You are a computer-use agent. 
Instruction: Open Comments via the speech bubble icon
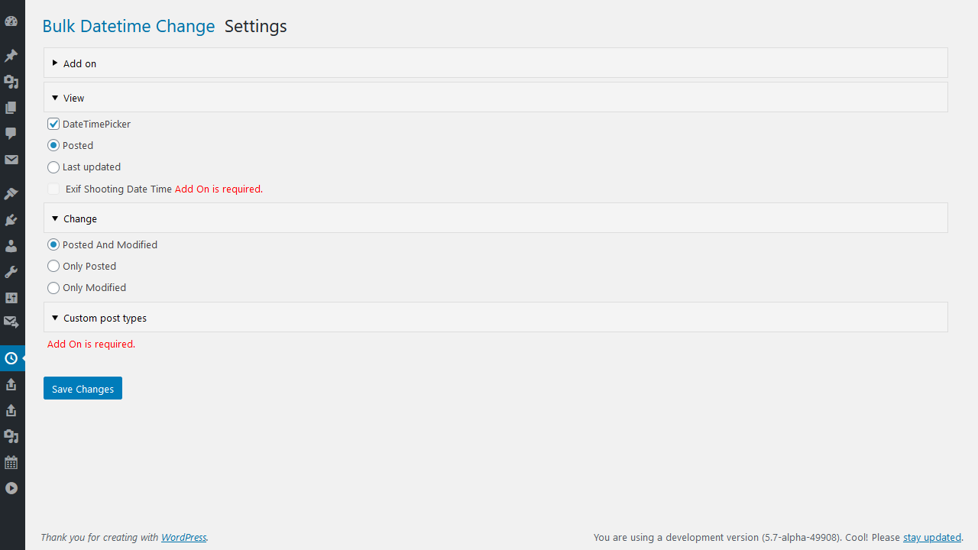click(11, 134)
